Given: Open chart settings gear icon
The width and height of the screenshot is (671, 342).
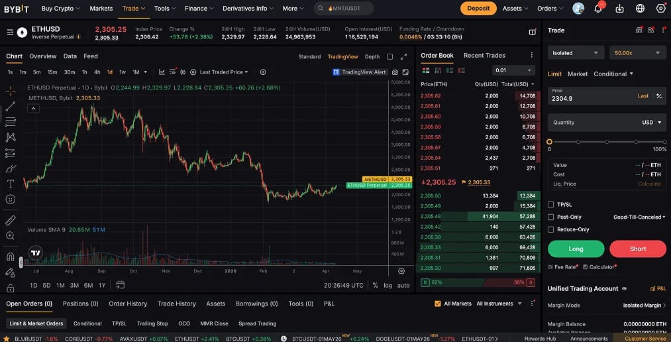Looking at the screenshot, I should (401, 271).
